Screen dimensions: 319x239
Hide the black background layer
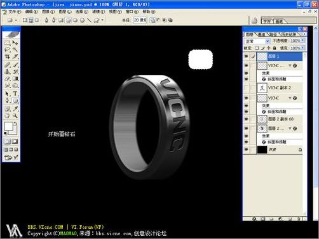tap(246, 150)
